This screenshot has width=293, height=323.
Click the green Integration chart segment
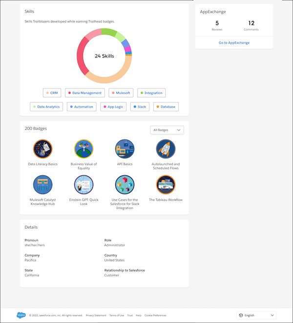[x=109, y=32]
